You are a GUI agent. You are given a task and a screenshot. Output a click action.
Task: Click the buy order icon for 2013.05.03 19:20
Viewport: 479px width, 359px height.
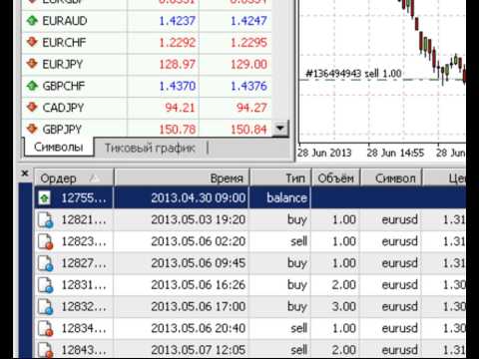[x=45, y=219]
